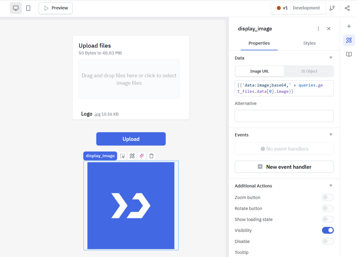This screenshot has height=257, width=357.
Task: Switch to the Styles tab
Action: click(x=309, y=43)
